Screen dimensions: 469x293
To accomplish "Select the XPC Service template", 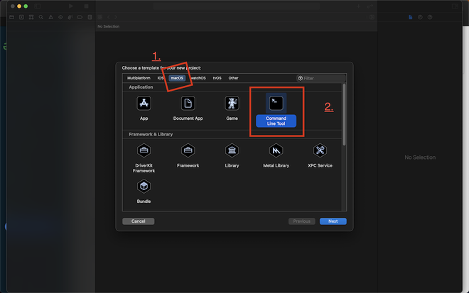I will [320, 150].
